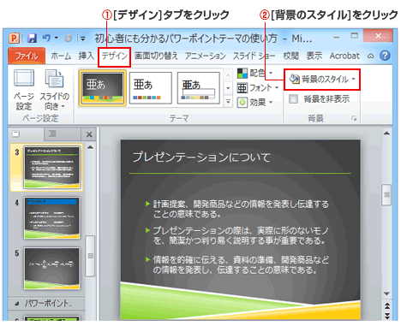Click the Undo arrow icon
Viewport: 401px width, 326px height.
click(46, 38)
